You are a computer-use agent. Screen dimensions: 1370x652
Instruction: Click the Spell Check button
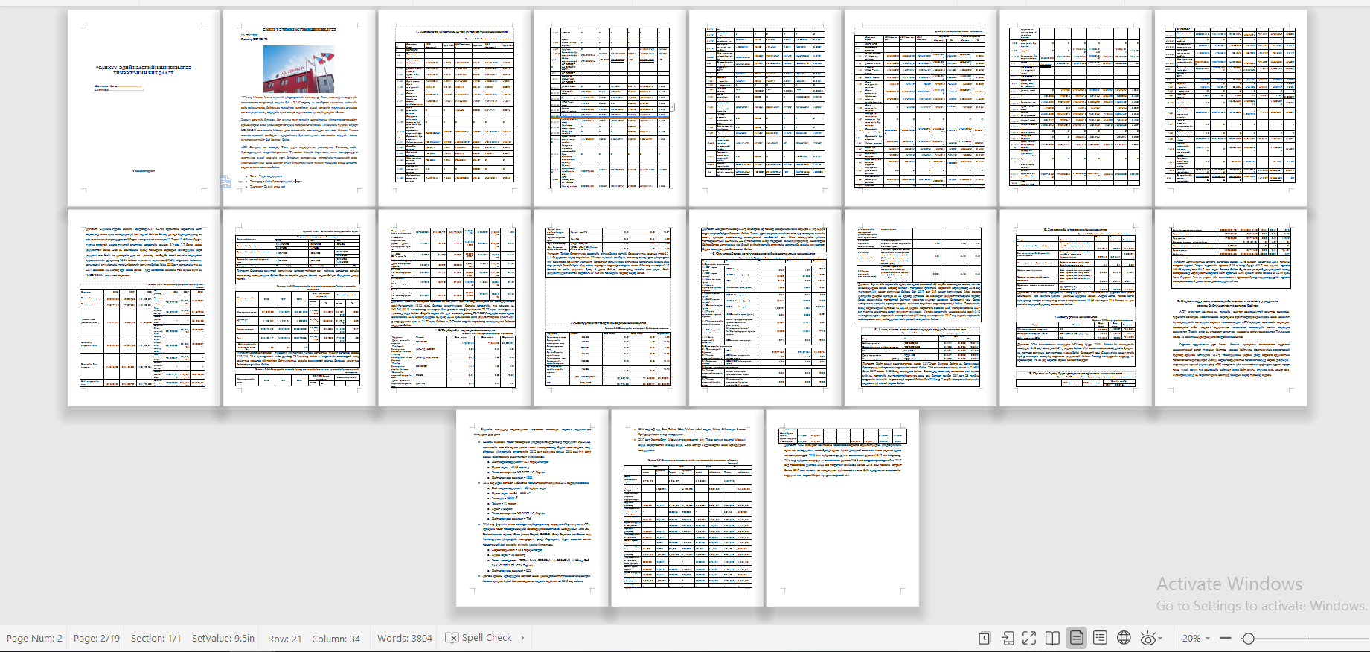click(479, 638)
